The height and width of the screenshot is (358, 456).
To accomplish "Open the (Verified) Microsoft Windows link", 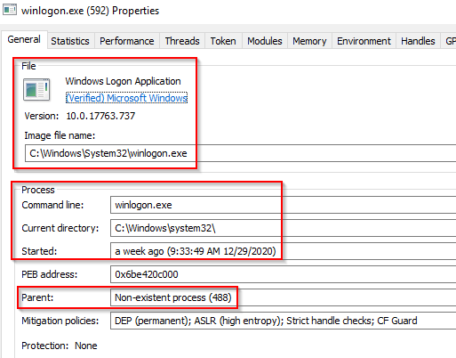I will point(126,98).
